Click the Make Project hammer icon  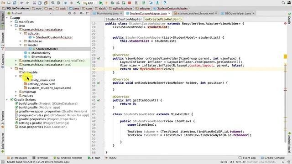point(78,3)
